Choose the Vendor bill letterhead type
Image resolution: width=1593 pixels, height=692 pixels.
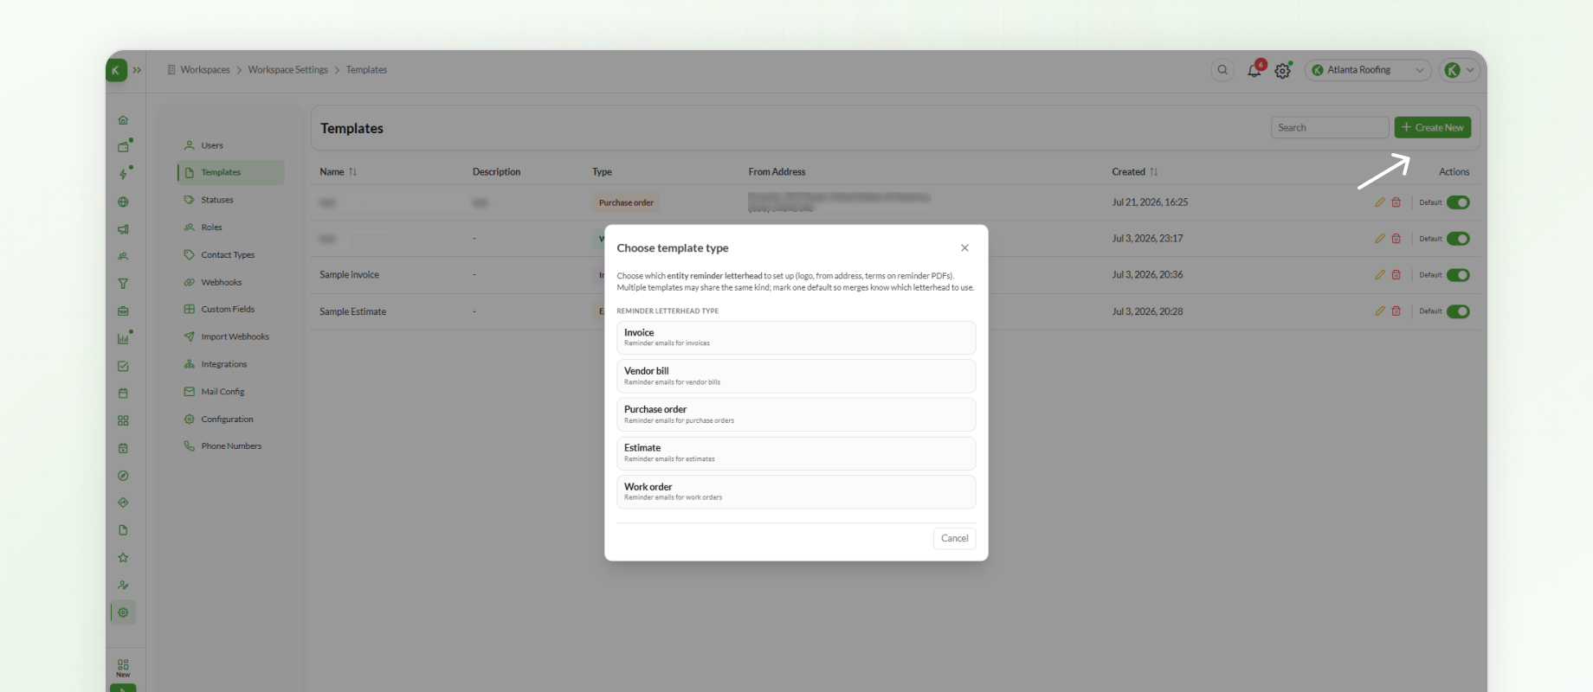click(x=796, y=376)
